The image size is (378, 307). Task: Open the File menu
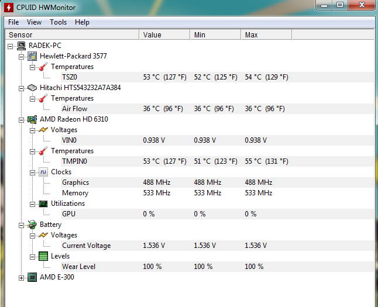tap(13, 22)
